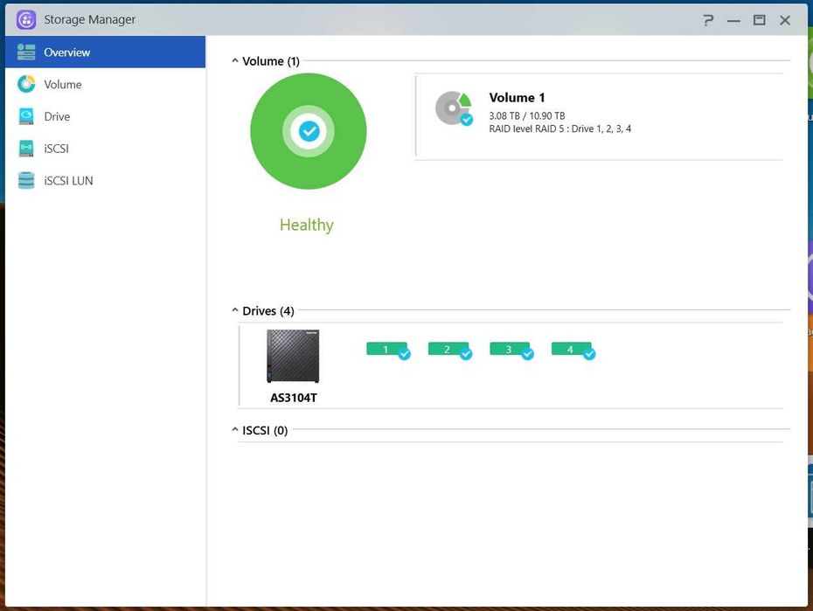813x611 pixels.
Task: Click the 3.08 TB / 10.90 TB usage text
Action: (x=527, y=115)
